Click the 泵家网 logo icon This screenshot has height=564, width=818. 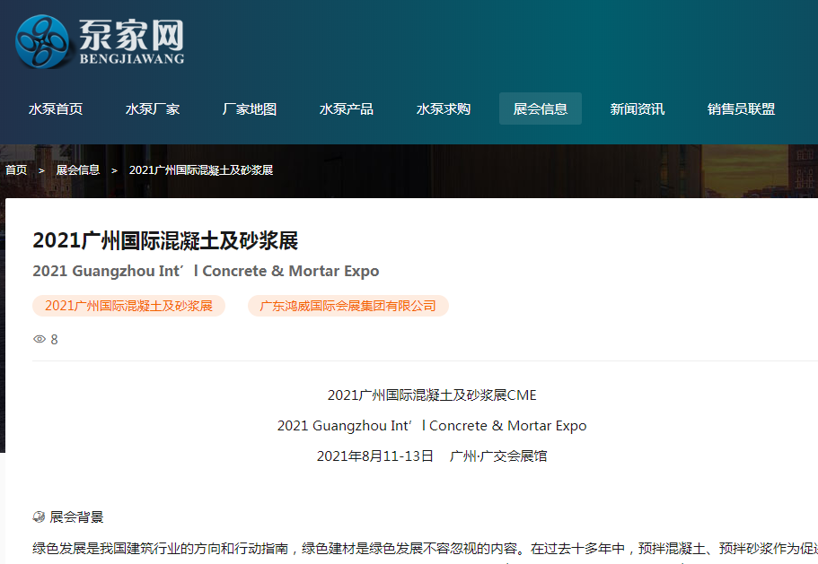42,41
